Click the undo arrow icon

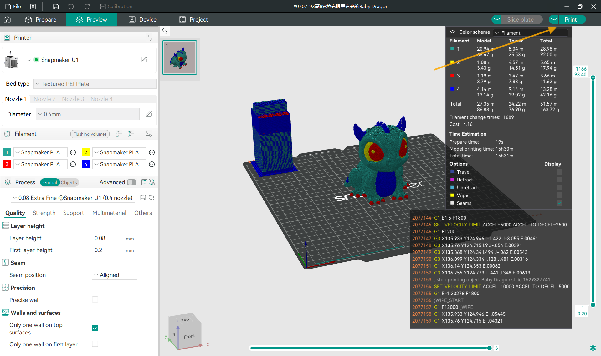71,7
